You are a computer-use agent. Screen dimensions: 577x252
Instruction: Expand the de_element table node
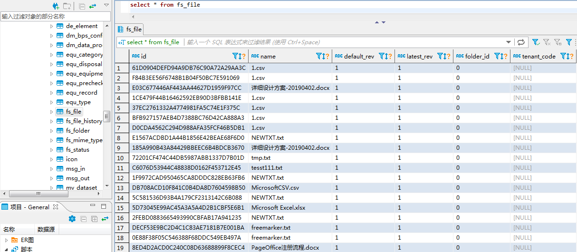[52, 26]
